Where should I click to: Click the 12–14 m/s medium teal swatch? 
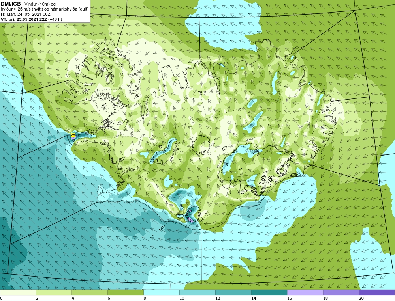[x=233, y=292]
